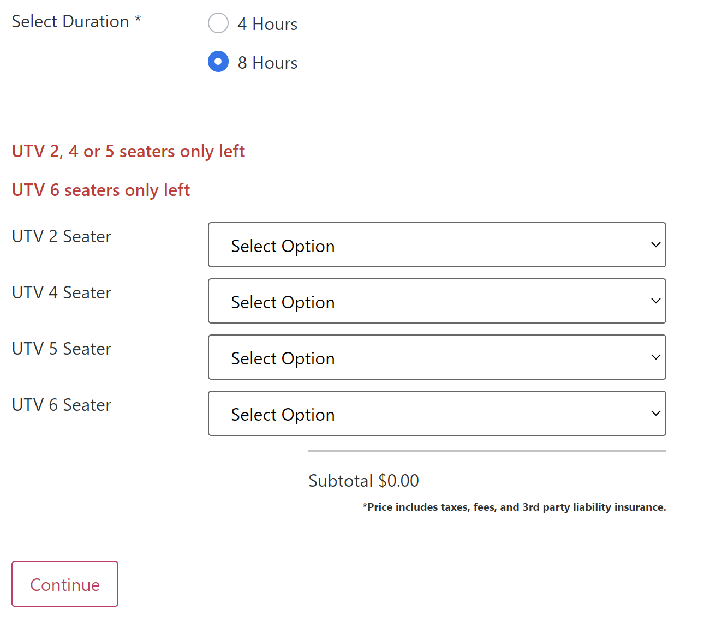Click the chevron on UTV 4 Seater dropdown
The height and width of the screenshot is (622, 704).
point(655,301)
